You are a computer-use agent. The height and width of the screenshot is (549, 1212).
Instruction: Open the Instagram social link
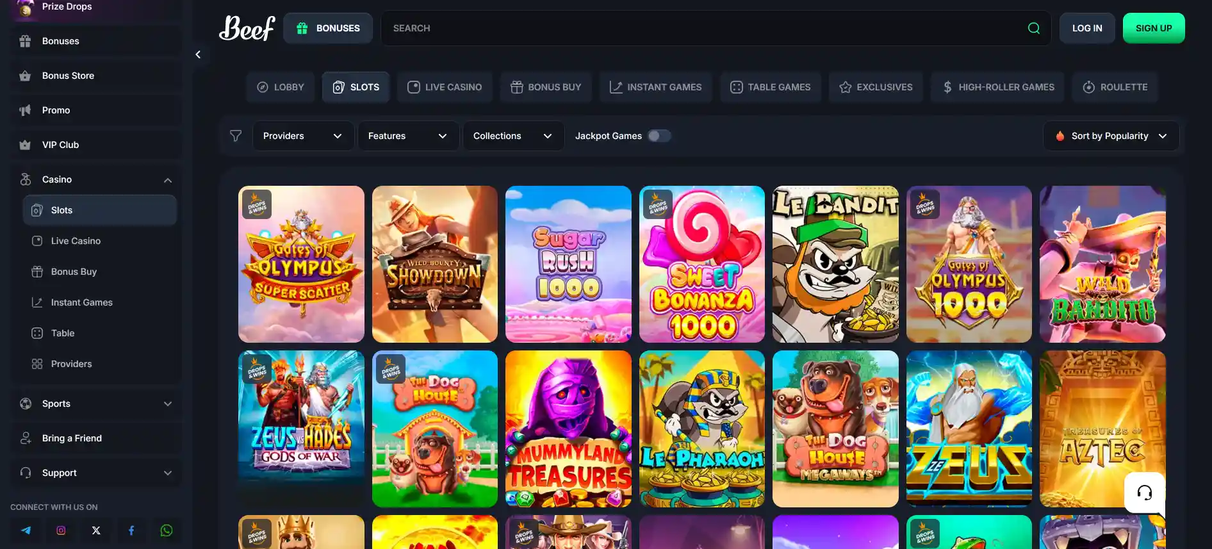click(x=61, y=530)
